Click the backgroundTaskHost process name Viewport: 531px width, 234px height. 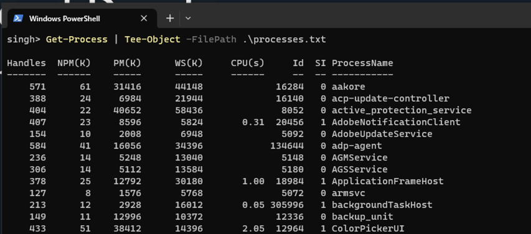(382, 205)
